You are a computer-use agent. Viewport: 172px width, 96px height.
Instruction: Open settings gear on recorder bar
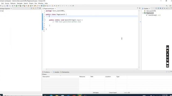[167, 66]
